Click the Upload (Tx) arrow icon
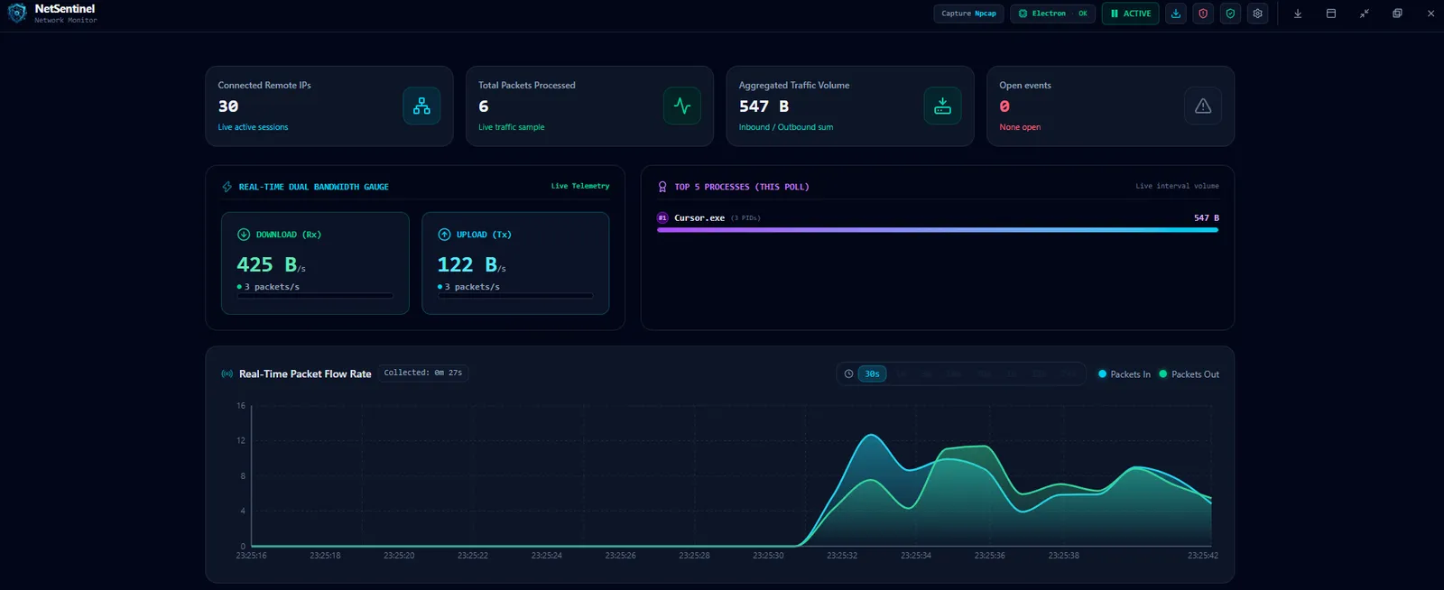Viewport: 1444px width, 590px height. pyautogui.click(x=444, y=235)
